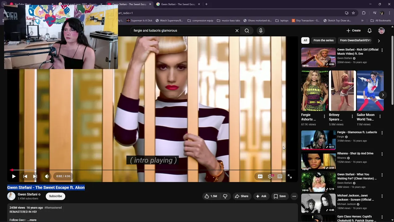Image resolution: width=394 pixels, height=222 pixels.
Task: Dislike the video thumbs down button
Action: [225, 196]
